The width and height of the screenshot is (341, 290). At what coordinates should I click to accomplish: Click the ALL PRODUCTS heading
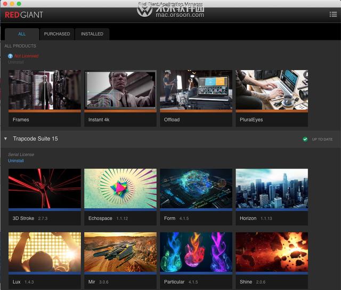click(20, 46)
